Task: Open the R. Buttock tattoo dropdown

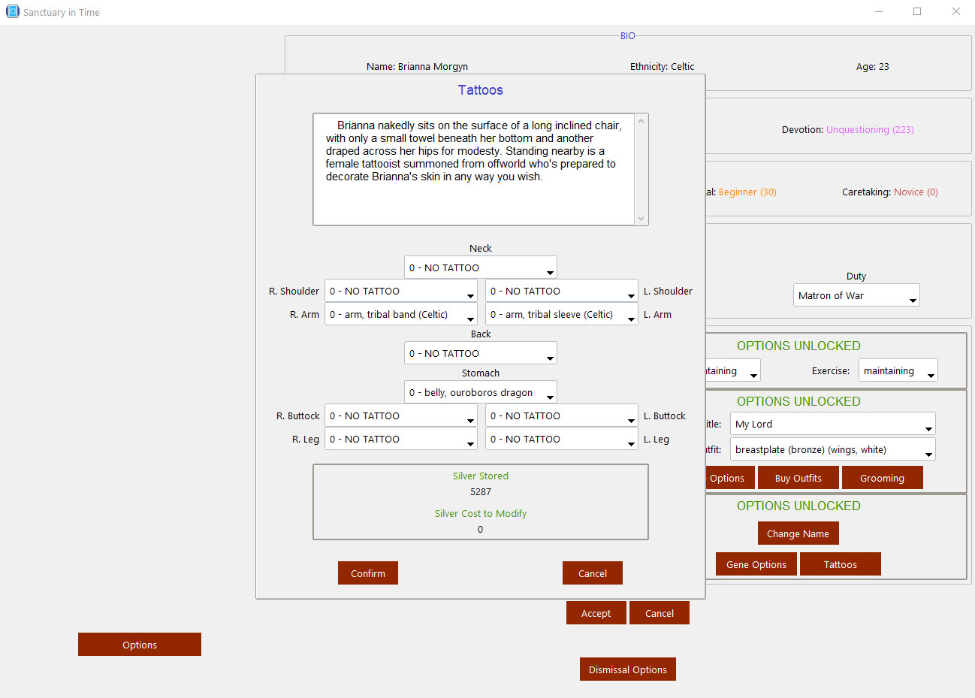Action: tap(401, 416)
